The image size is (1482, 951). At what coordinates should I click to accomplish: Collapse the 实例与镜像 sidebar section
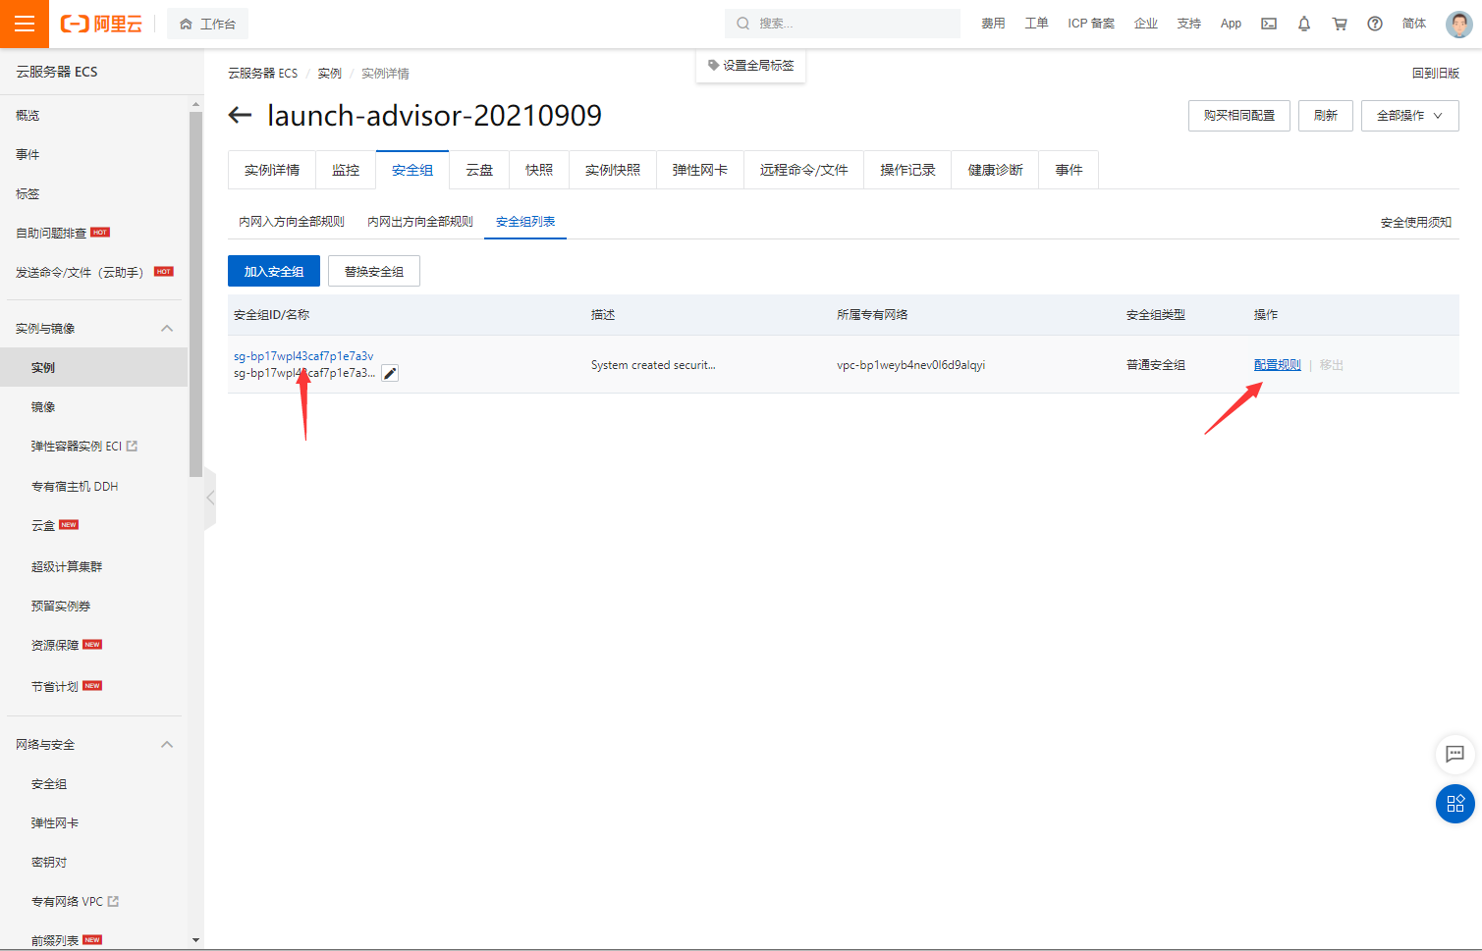[x=166, y=327]
